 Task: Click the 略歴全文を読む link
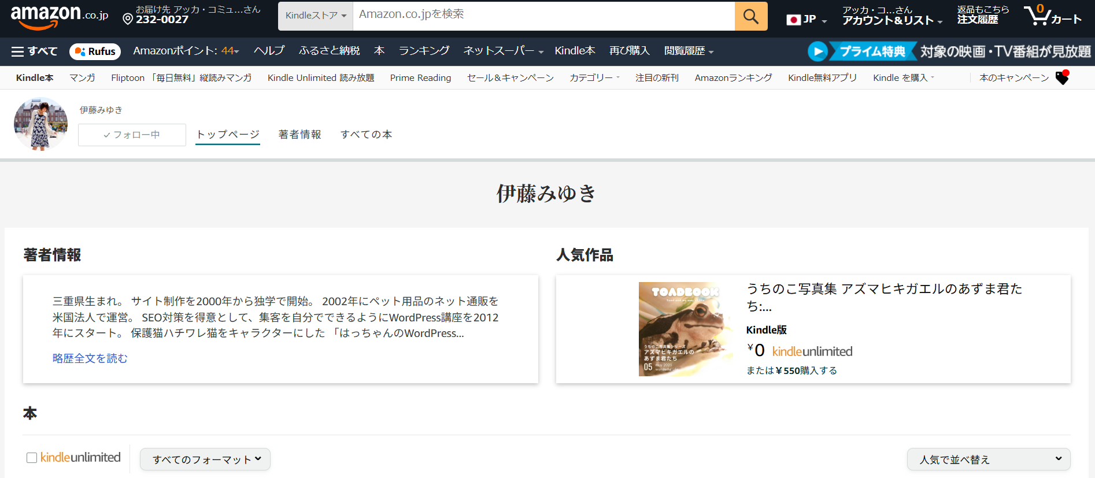coord(90,358)
